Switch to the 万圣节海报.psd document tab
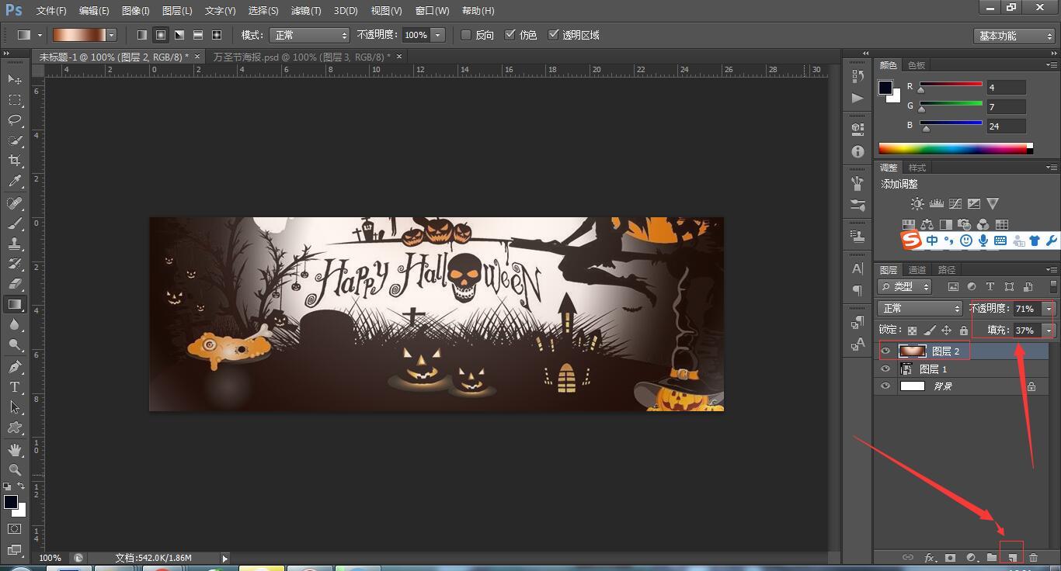Image resolution: width=1061 pixels, height=571 pixels. (x=301, y=57)
